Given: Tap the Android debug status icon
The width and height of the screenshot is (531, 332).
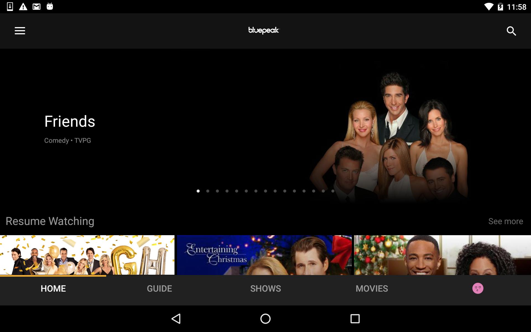Looking at the screenshot, I should tap(50, 6).
